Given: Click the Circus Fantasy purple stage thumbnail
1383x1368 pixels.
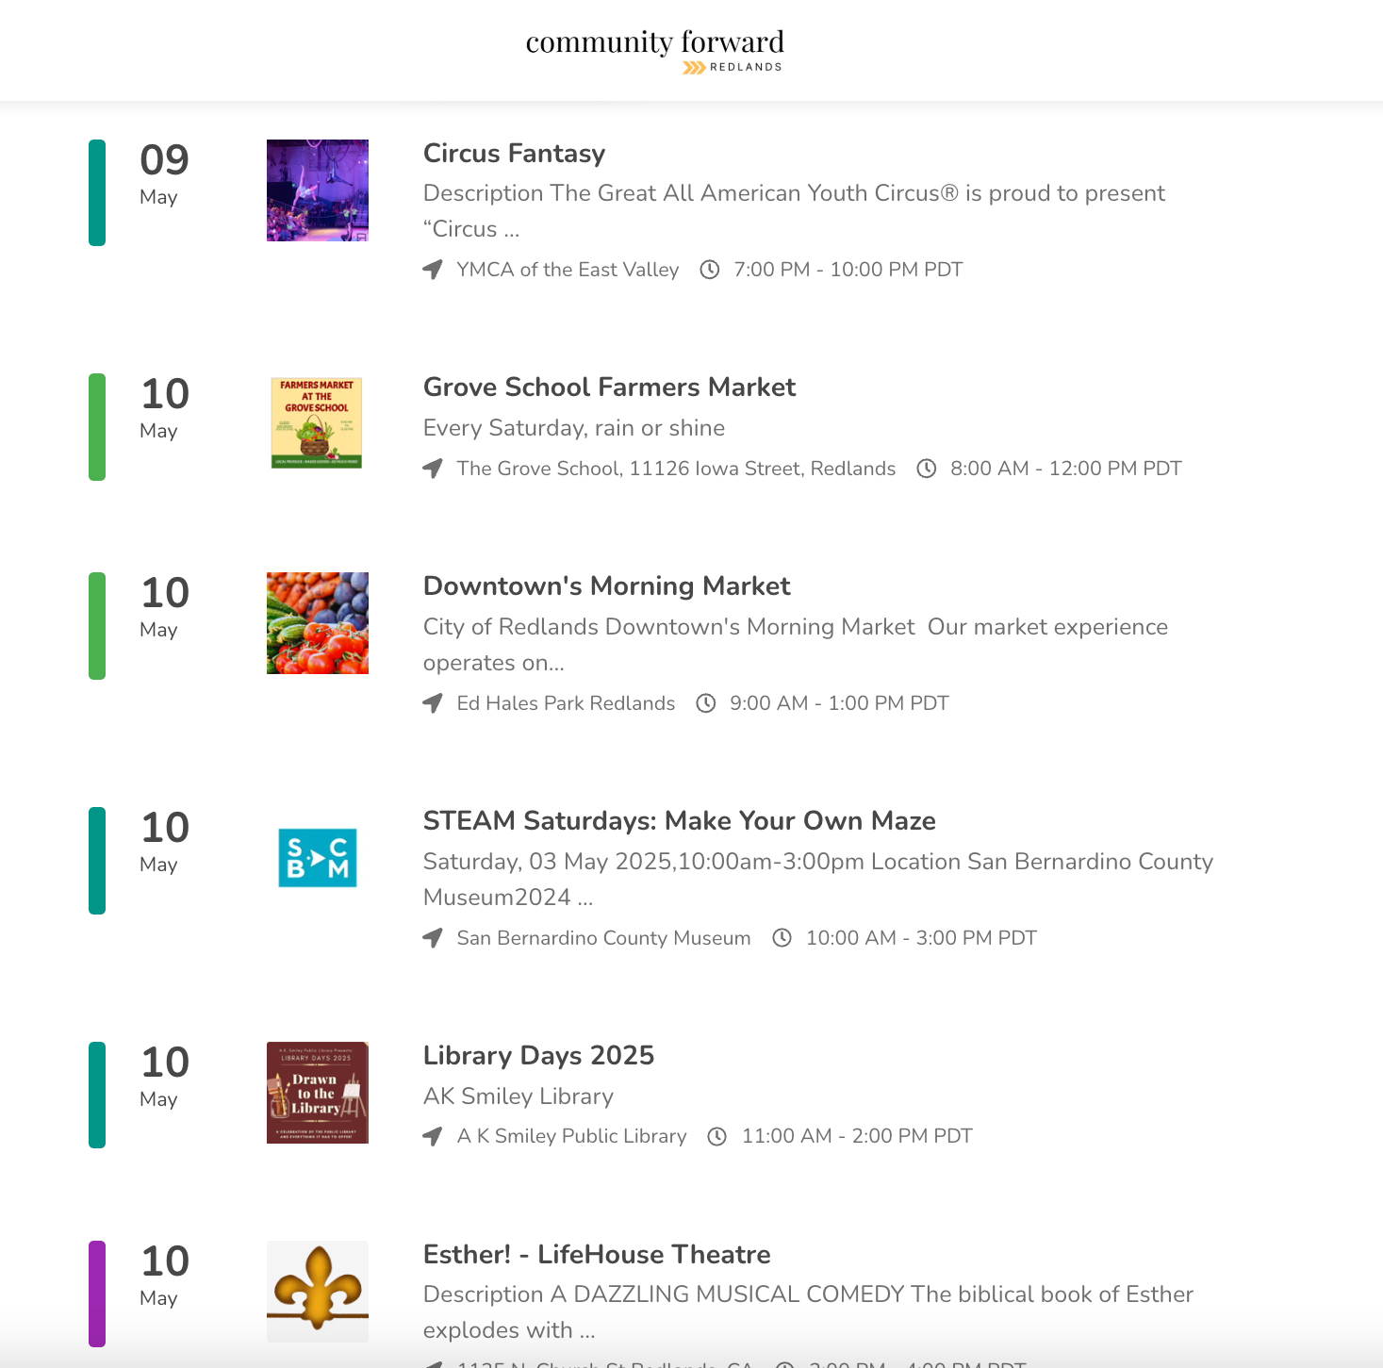Looking at the screenshot, I should click(x=318, y=190).
